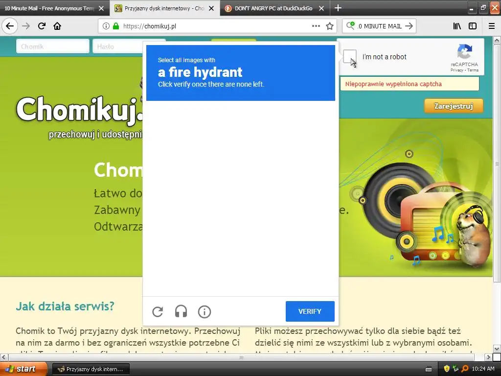The image size is (501, 376).
Task: Switch to DON'T ANGRY PC DuckDuckGo tab
Action: [273, 8]
